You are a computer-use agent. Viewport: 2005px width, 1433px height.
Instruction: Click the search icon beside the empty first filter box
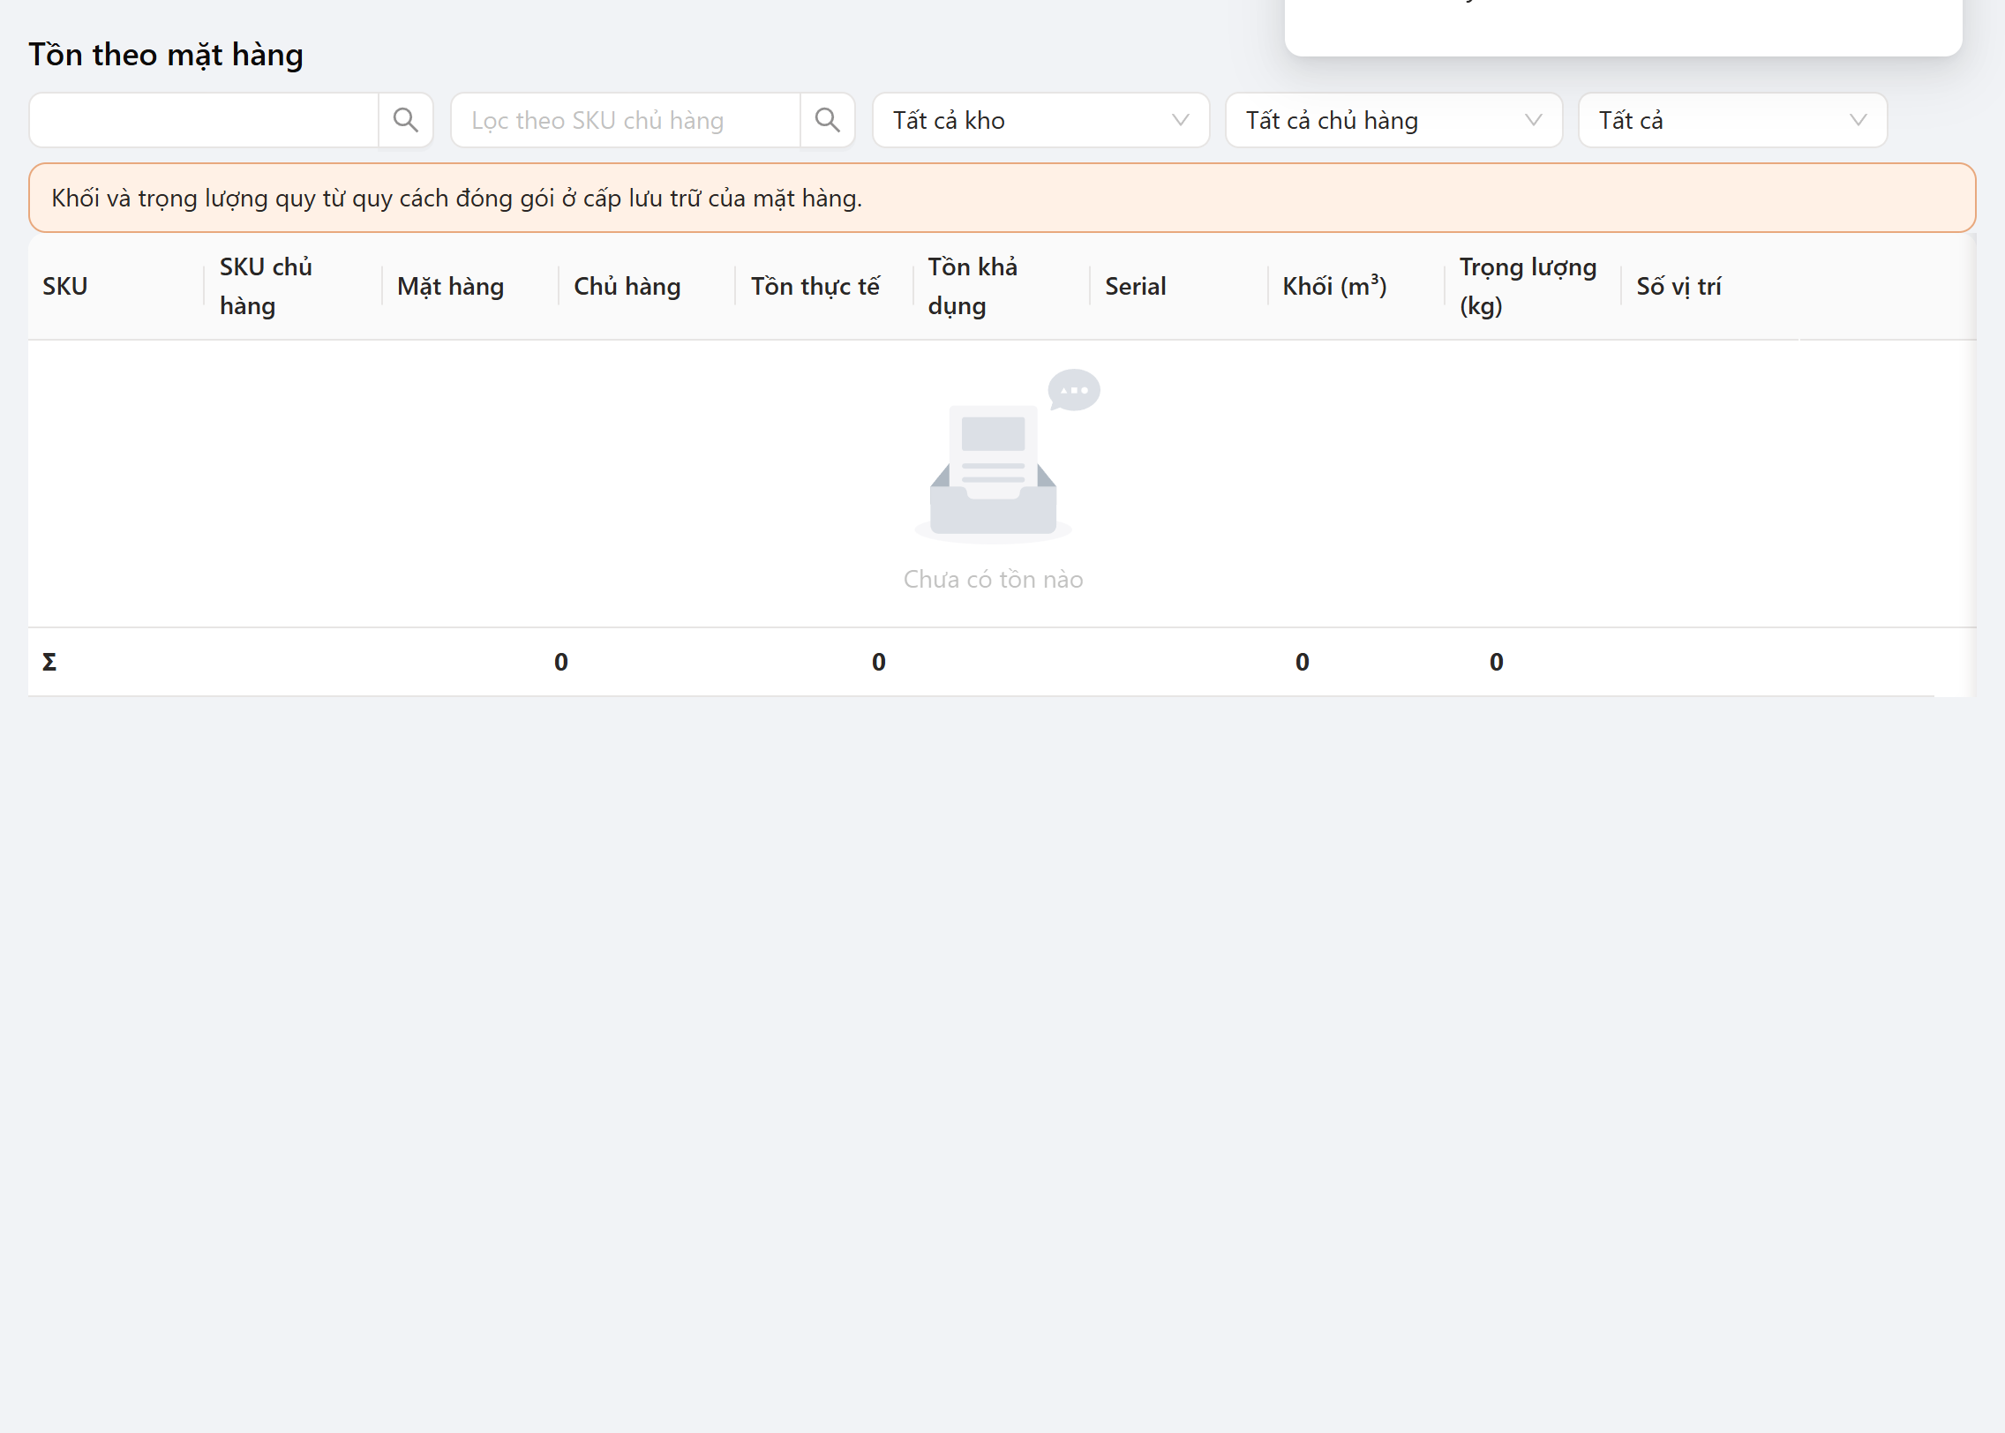(x=406, y=120)
